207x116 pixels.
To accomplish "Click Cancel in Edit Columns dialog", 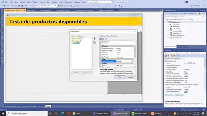I will (x=131, y=77).
